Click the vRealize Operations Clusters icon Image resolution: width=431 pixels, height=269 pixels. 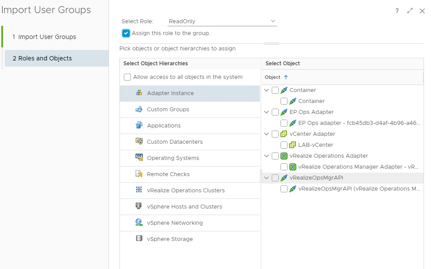(x=139, y=190)
